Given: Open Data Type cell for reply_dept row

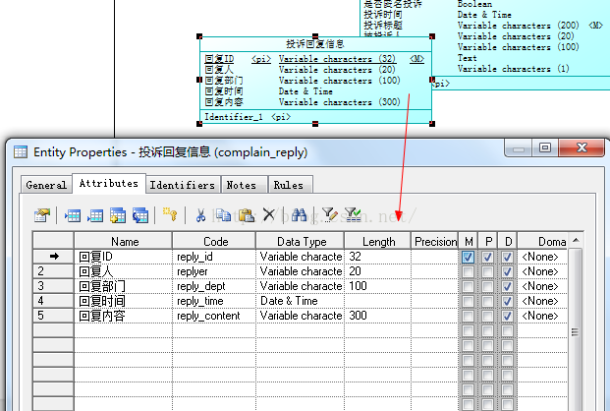Looking at the screenshot, I should (301, 287).
